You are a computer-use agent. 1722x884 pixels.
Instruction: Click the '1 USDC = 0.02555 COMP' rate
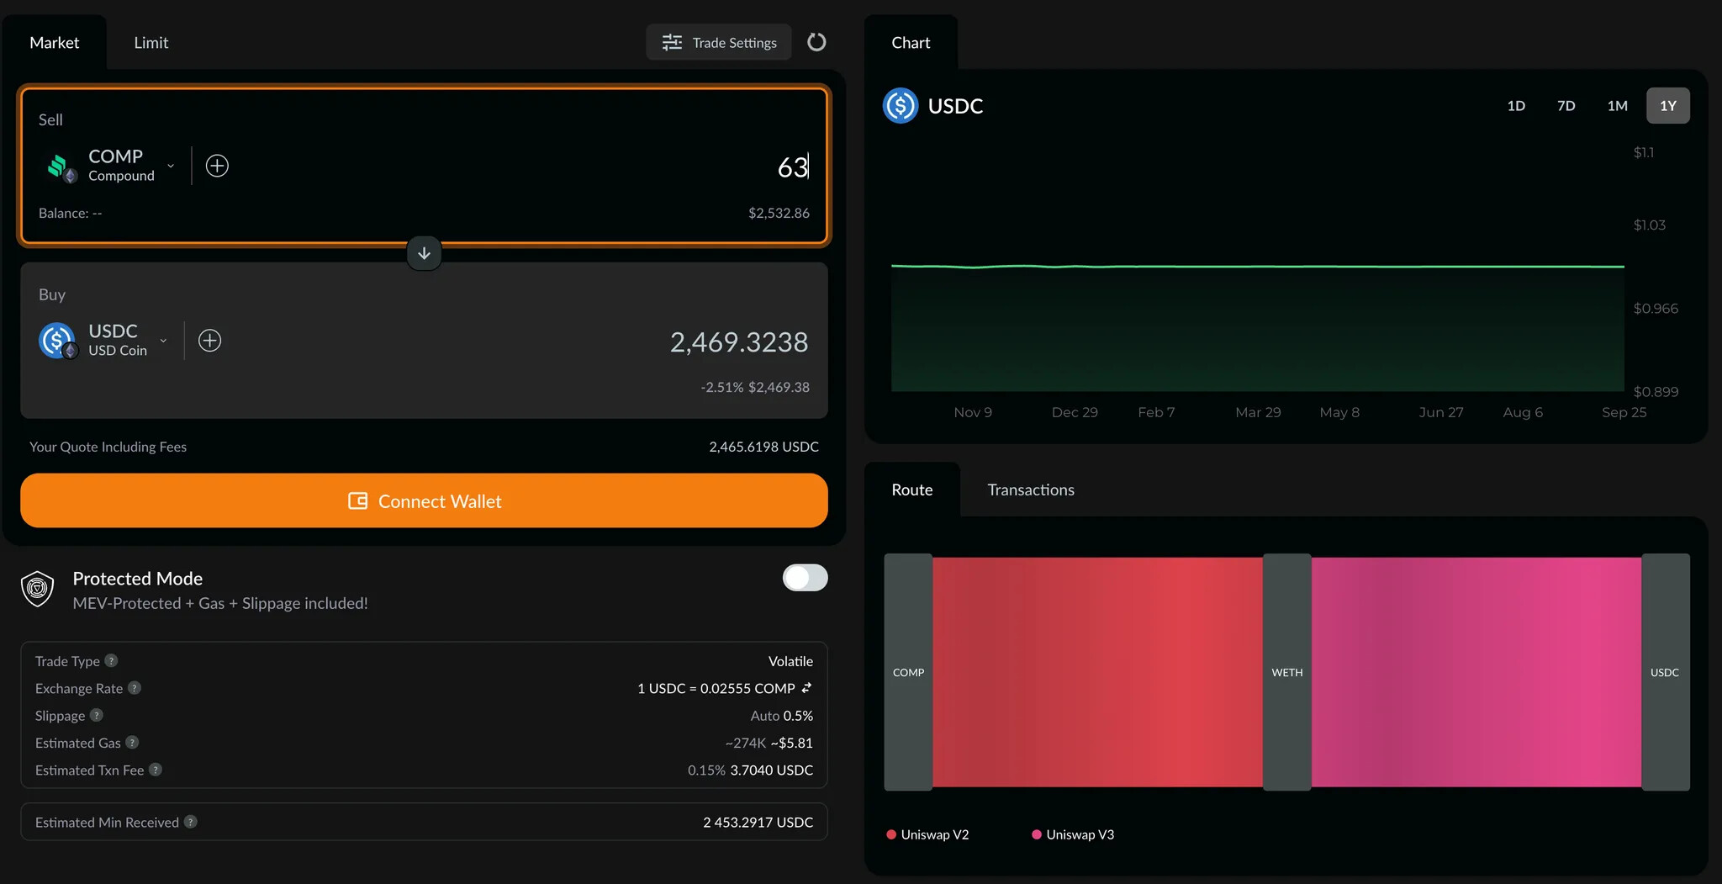tap(716, 688)
